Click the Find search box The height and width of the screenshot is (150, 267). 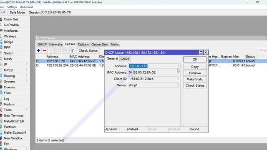coord(263,50)
